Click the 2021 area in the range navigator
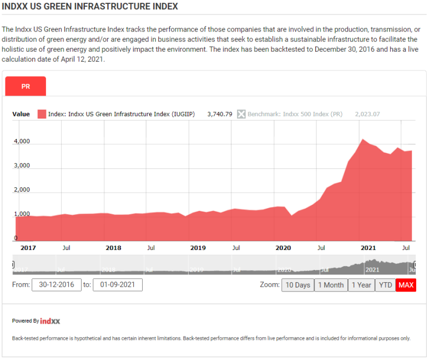The height and width of the screenshot is (361, 429). point(372,269)
